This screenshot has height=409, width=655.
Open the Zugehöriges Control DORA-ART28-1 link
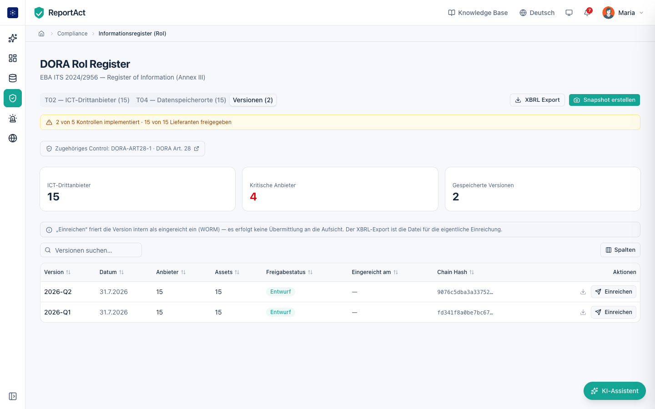tap(122, 149)
